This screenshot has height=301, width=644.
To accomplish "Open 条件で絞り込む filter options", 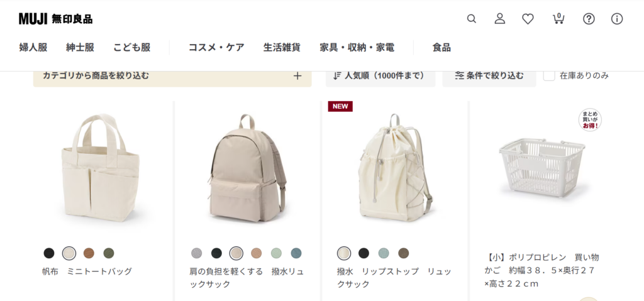I will 489,76.
